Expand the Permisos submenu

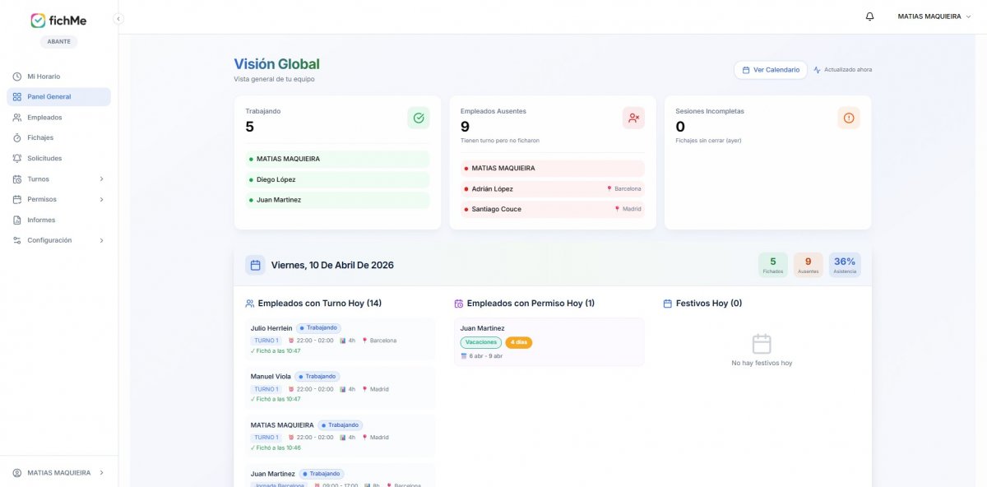click(101, 200)
